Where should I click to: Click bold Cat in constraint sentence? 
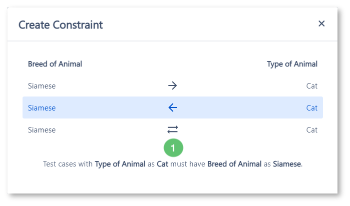163,164
